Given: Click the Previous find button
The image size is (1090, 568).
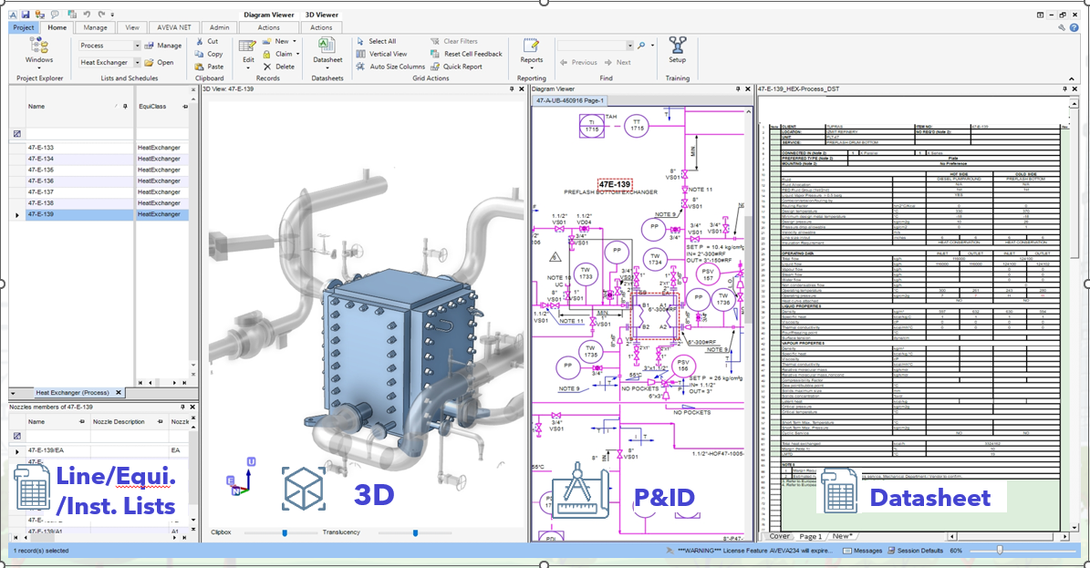Looking at the screenshot, I should (578, 63).
